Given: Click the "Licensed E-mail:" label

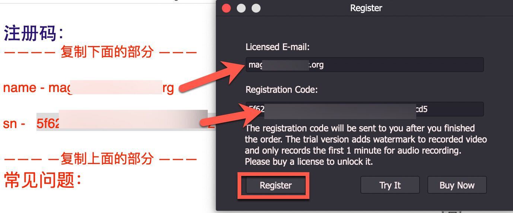Looking at the screenshot, I should point(277,47).
